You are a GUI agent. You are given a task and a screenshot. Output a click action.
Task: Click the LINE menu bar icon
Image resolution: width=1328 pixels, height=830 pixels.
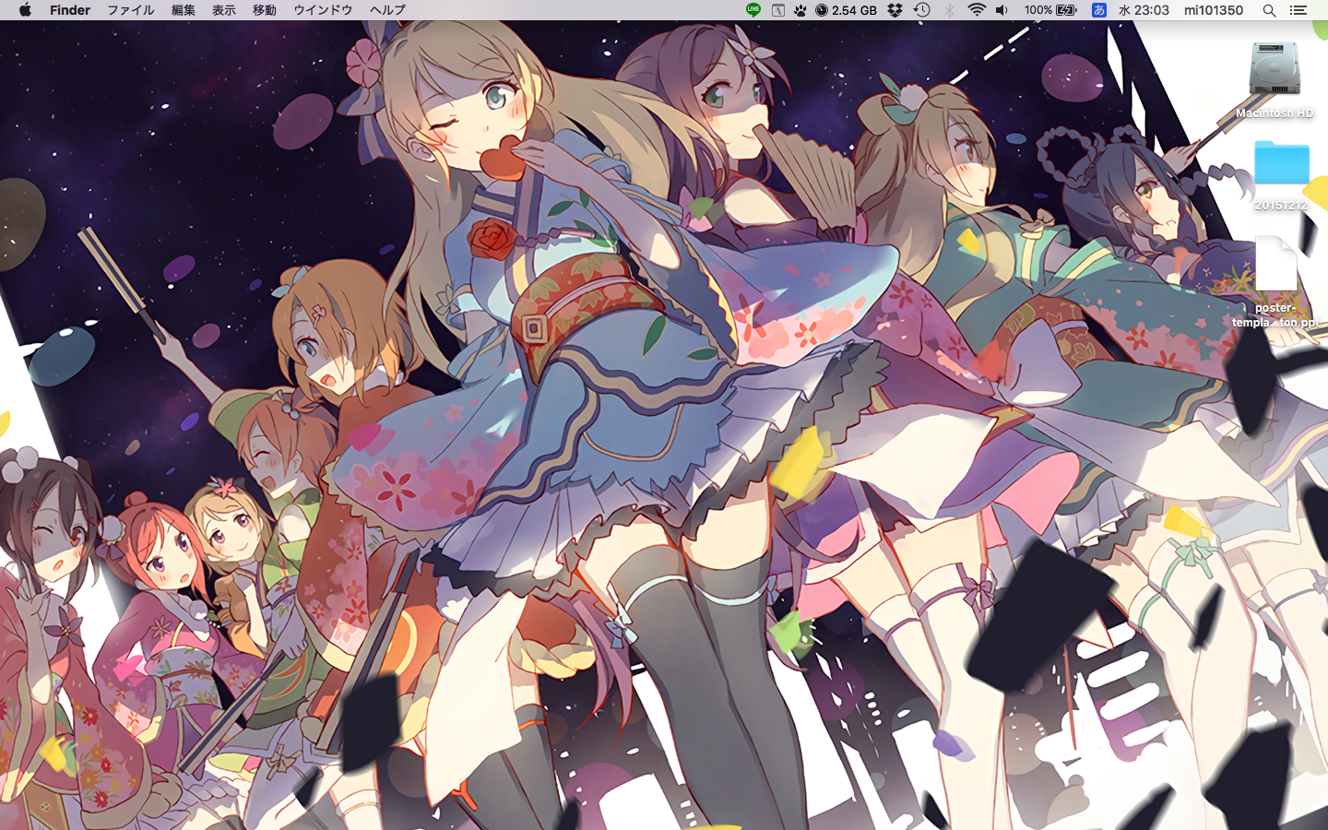point(753,10)
